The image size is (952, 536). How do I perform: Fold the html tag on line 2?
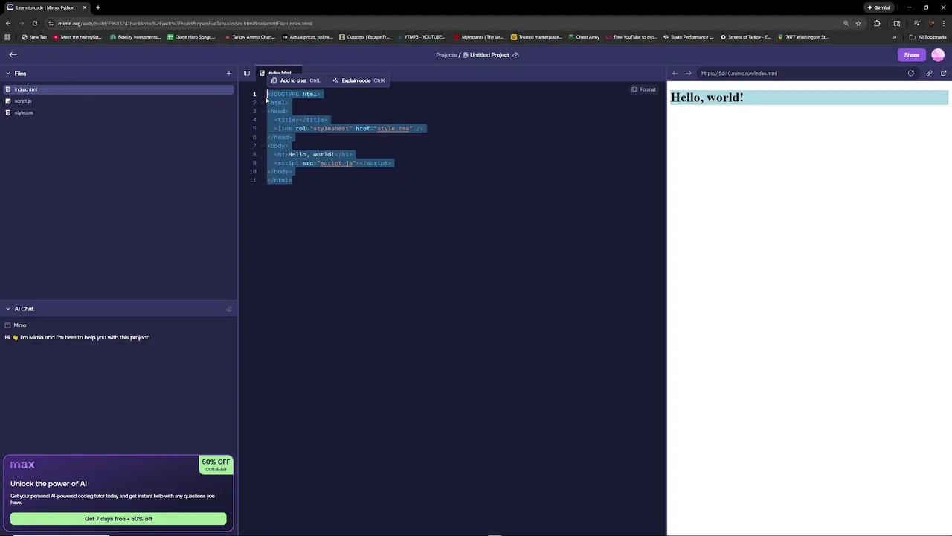click(x=262, y=103)
